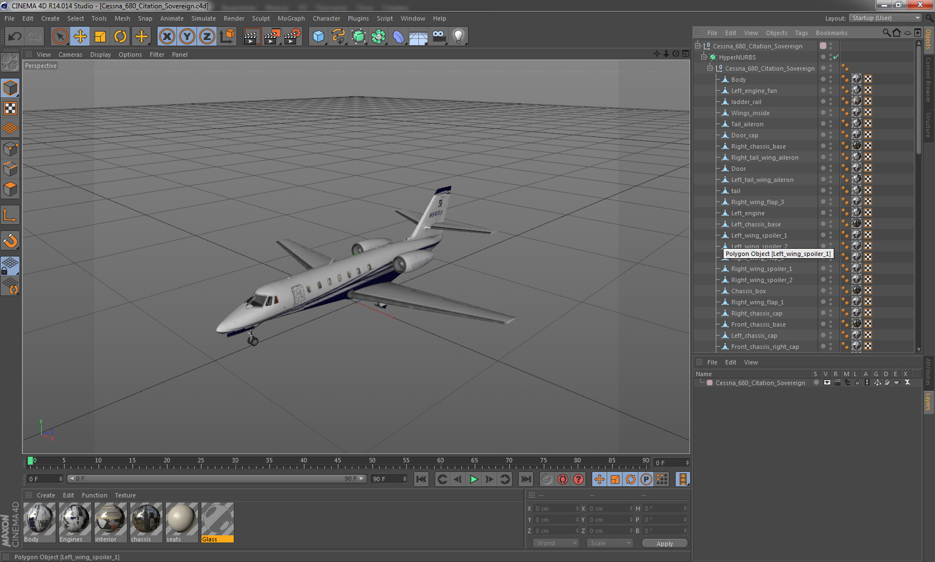The height and width of the screenshot is (562, 935).
Task: Open the Scale mode dropdown
Action: 610,543
